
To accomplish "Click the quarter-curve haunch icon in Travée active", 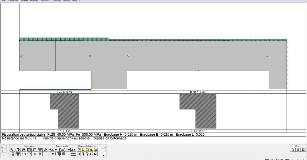I will pos(29,150).
